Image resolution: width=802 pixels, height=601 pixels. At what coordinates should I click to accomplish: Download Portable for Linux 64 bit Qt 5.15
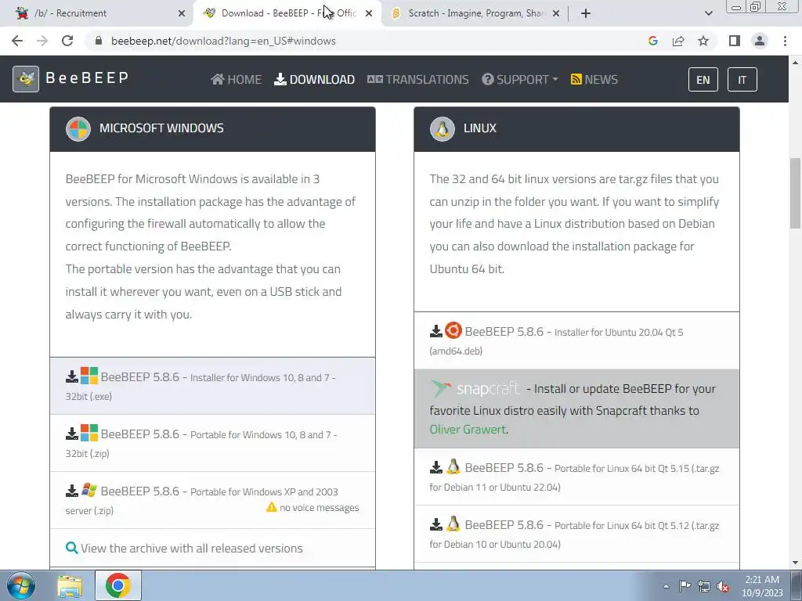576,477
